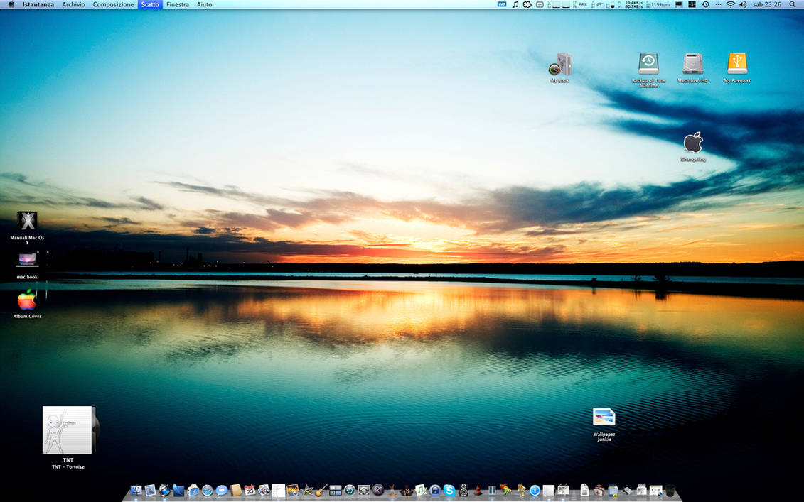Open the volume control in menu bar
The height and width of the screenshot is (502, 804).
coord(744,4)
